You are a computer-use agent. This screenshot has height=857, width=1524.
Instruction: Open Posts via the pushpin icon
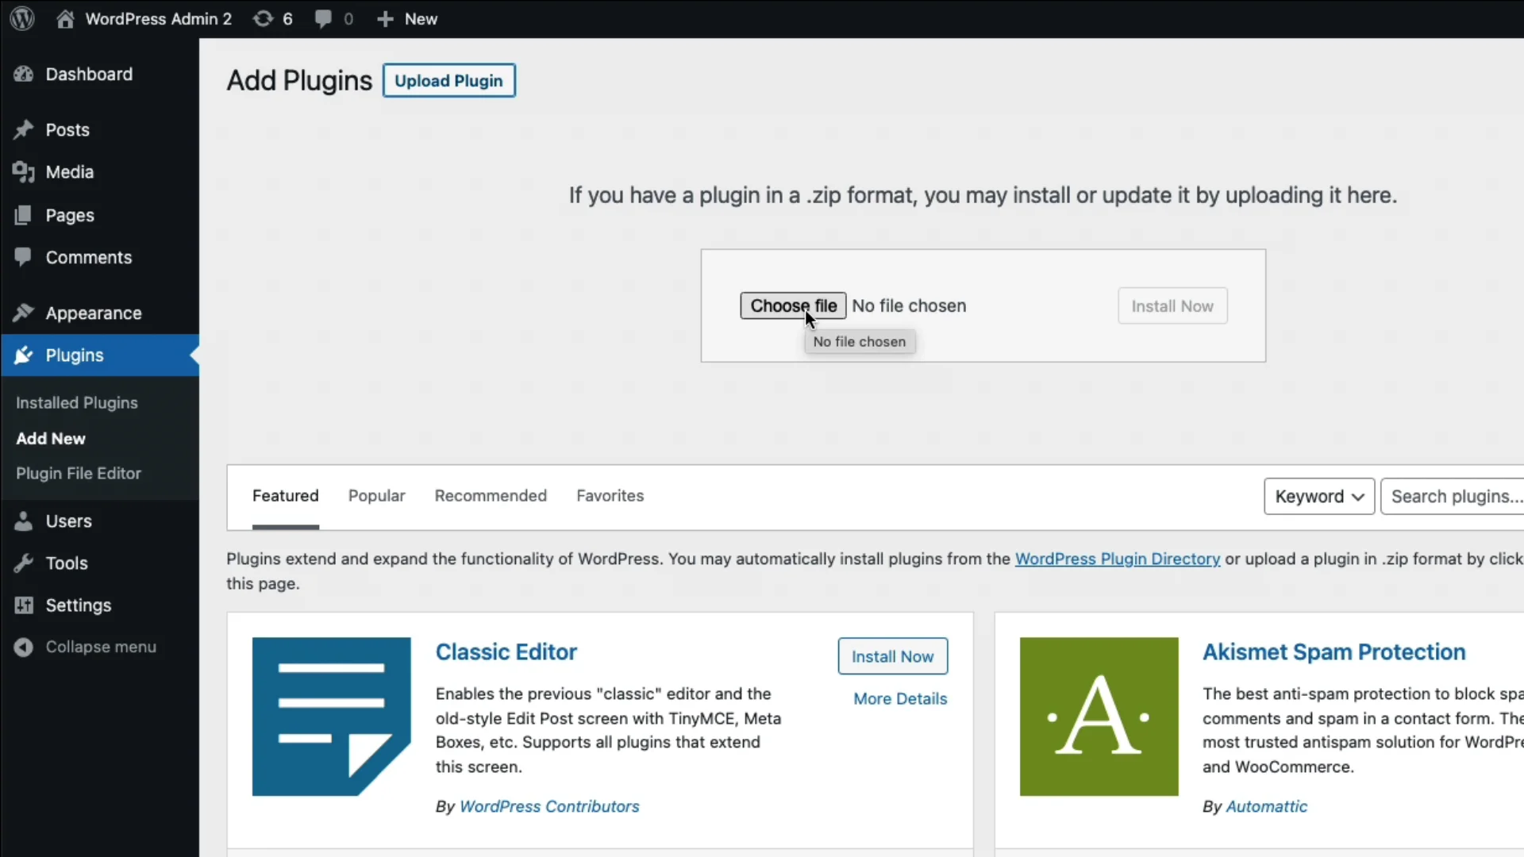coord(24,129)
